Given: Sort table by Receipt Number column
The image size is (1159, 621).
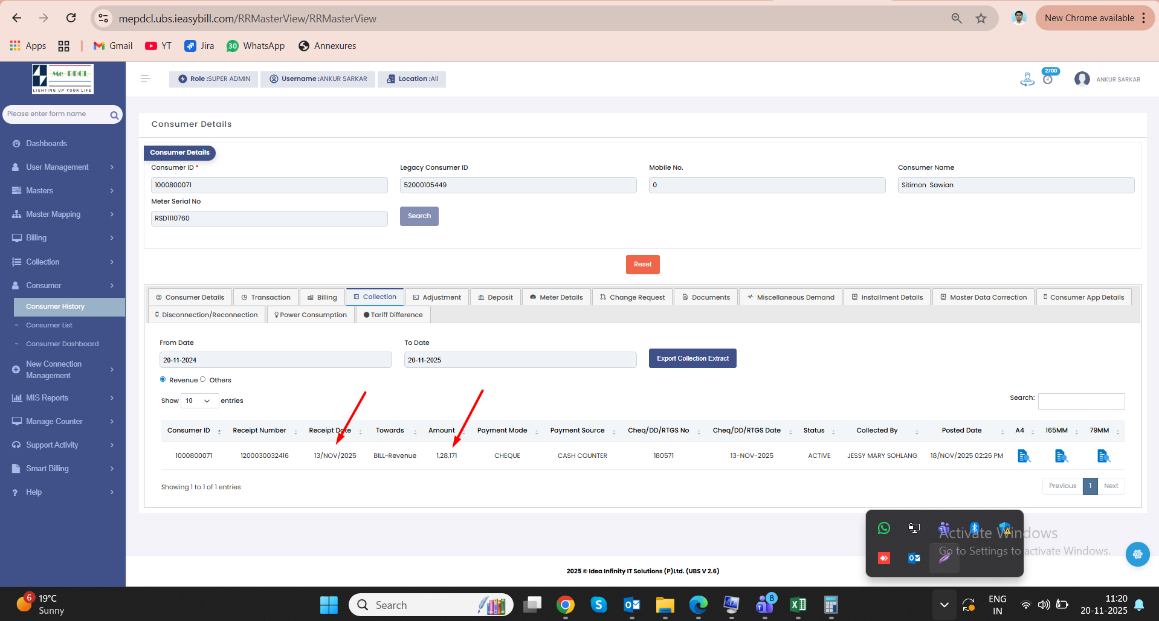Looking at the screenshot, I should 263,431.
